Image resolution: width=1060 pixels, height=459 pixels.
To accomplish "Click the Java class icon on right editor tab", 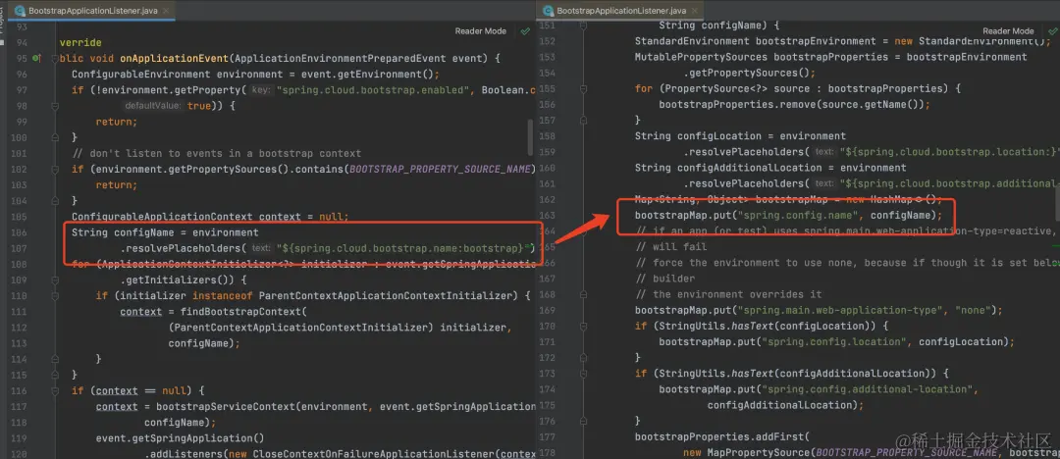I will (549, 11).
